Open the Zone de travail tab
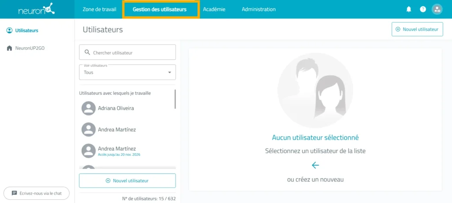 [x=99, y=9]
